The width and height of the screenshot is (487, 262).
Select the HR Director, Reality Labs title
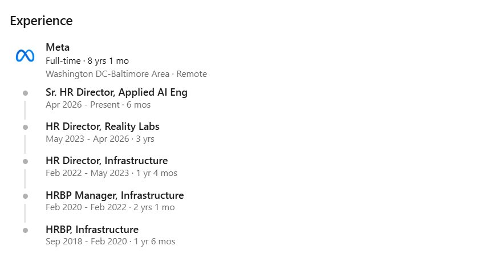click(x=103, y=126)
